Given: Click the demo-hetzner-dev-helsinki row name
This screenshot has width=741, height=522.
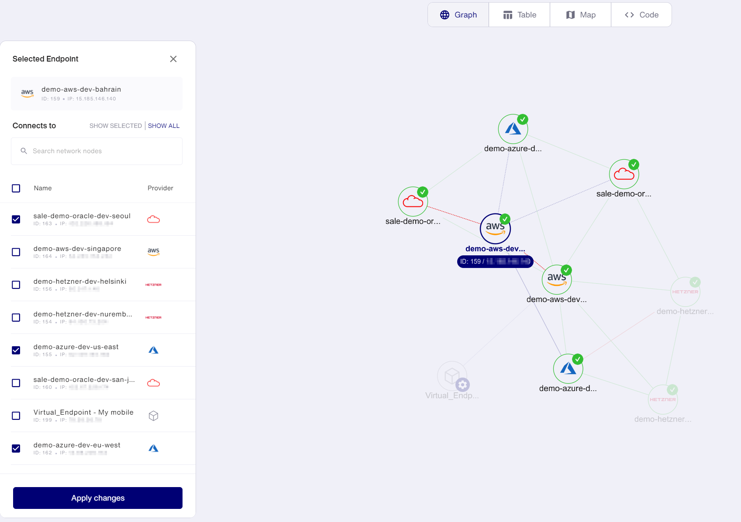Looking at the screenshot, I should (80, 282).
